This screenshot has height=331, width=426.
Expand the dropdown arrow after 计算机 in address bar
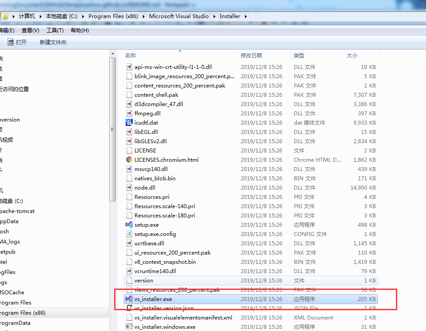(41, 16)
